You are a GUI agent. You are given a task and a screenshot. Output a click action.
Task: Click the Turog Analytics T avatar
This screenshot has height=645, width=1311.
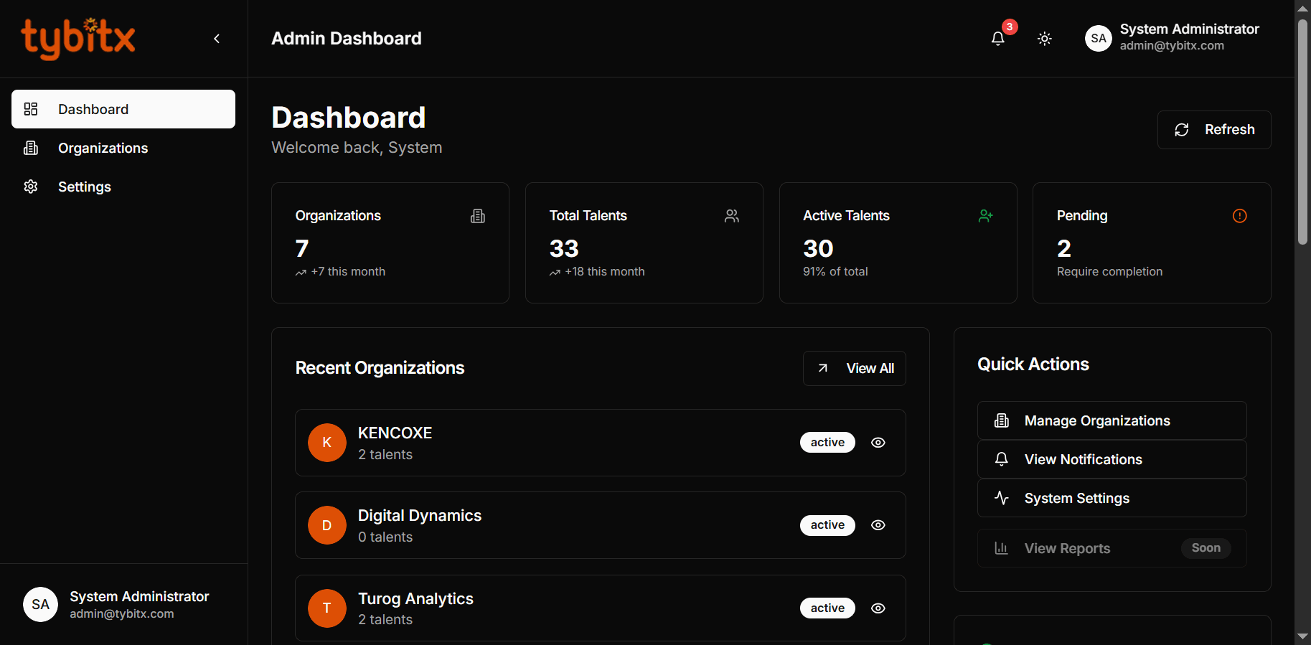327,608
